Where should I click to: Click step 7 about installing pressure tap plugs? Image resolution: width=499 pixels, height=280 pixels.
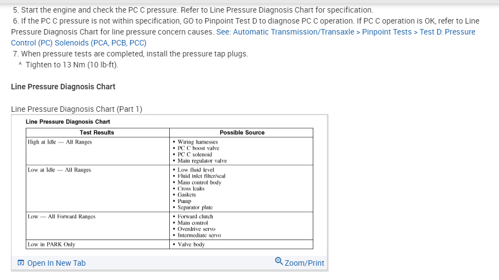pos(130,54)
